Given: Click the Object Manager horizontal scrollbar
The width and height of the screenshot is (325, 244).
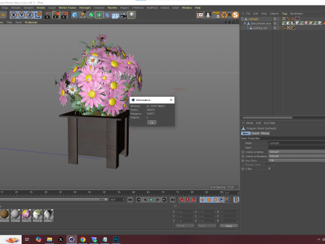Looking at the screenshot, I should [x=267, y=117].
